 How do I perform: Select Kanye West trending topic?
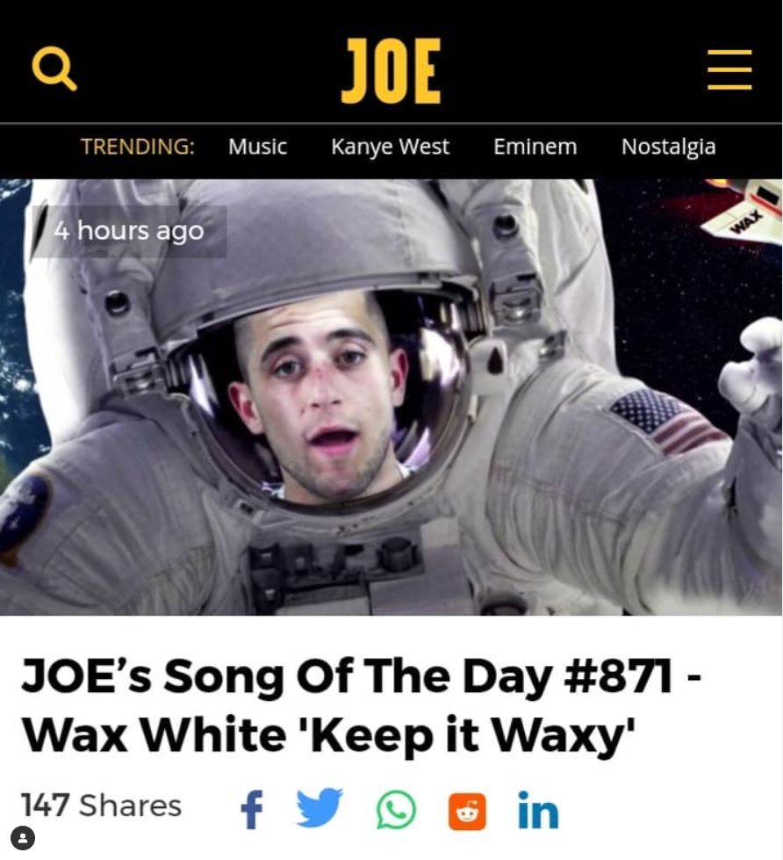coord(390,147)
